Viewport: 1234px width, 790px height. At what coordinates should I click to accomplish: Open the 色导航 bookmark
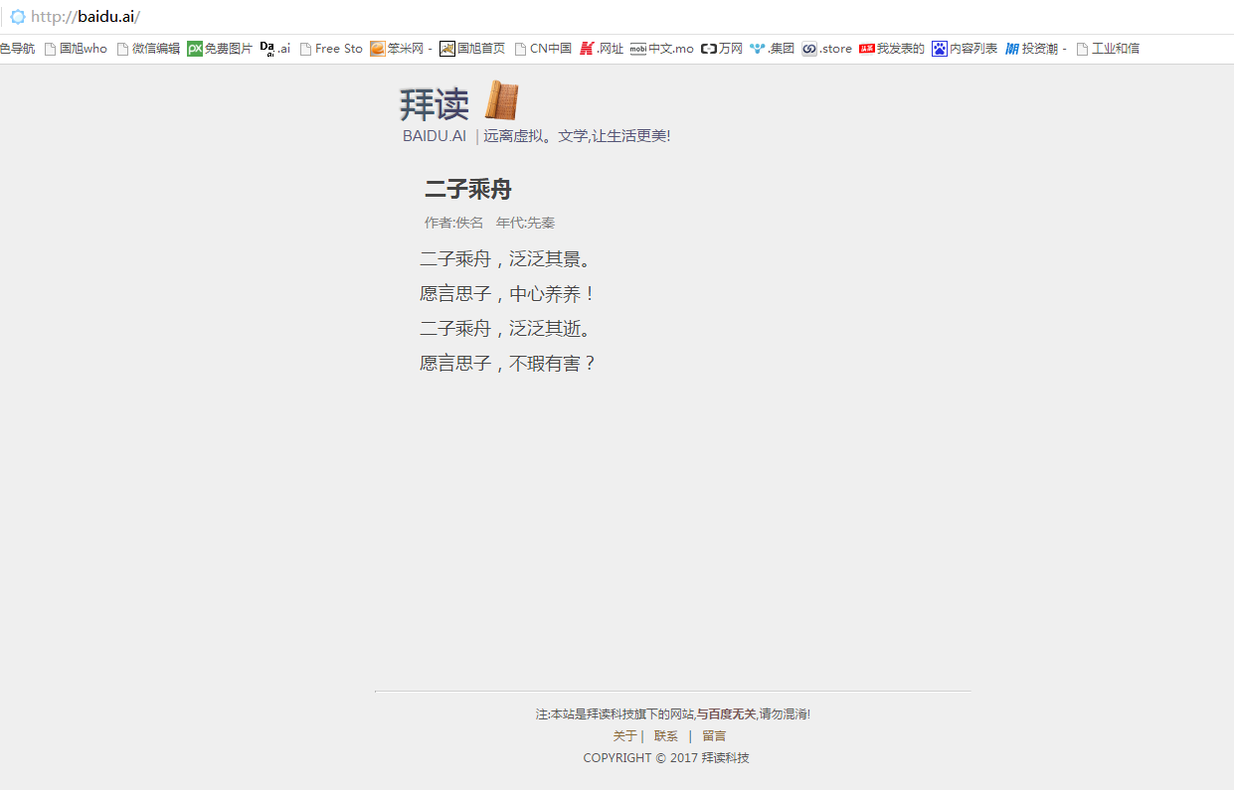click(18, 48)
